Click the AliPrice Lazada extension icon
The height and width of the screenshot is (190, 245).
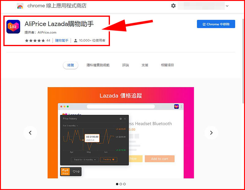(x=13, y=27)
